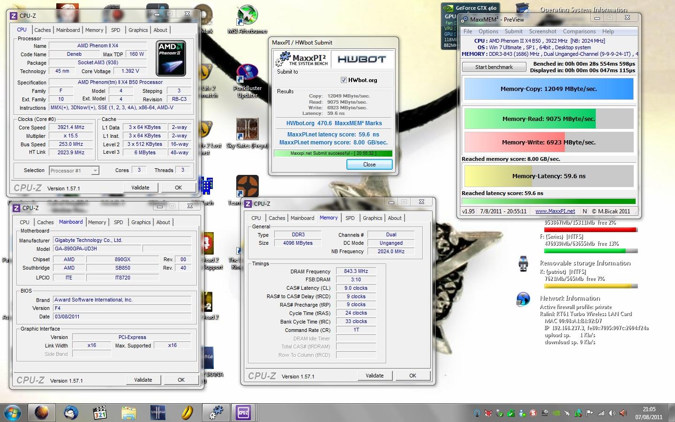
Task: Switch to the CPU-Z taskbar button
Action: pyautogui.click(x=244, y=413)
